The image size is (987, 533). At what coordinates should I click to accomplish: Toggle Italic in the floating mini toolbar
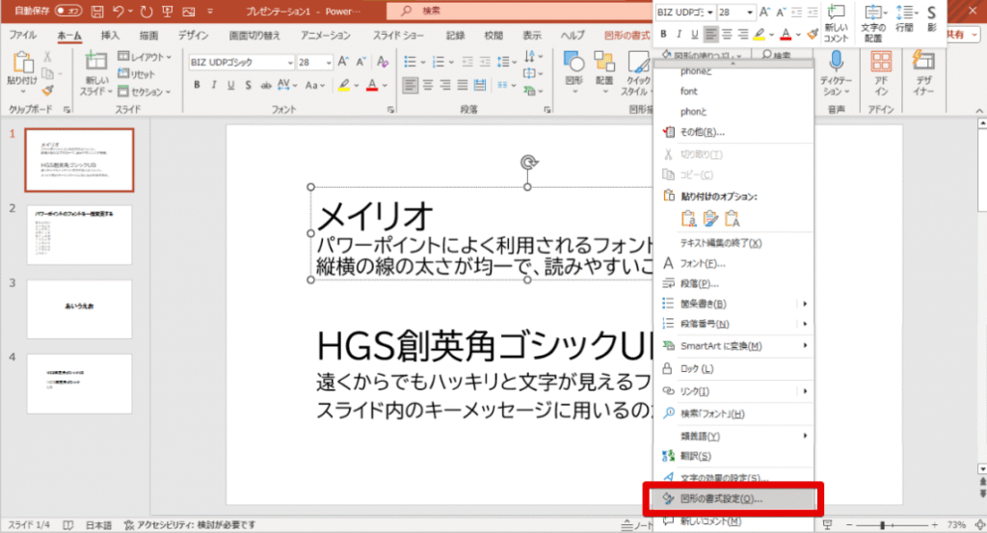[679, 35]
